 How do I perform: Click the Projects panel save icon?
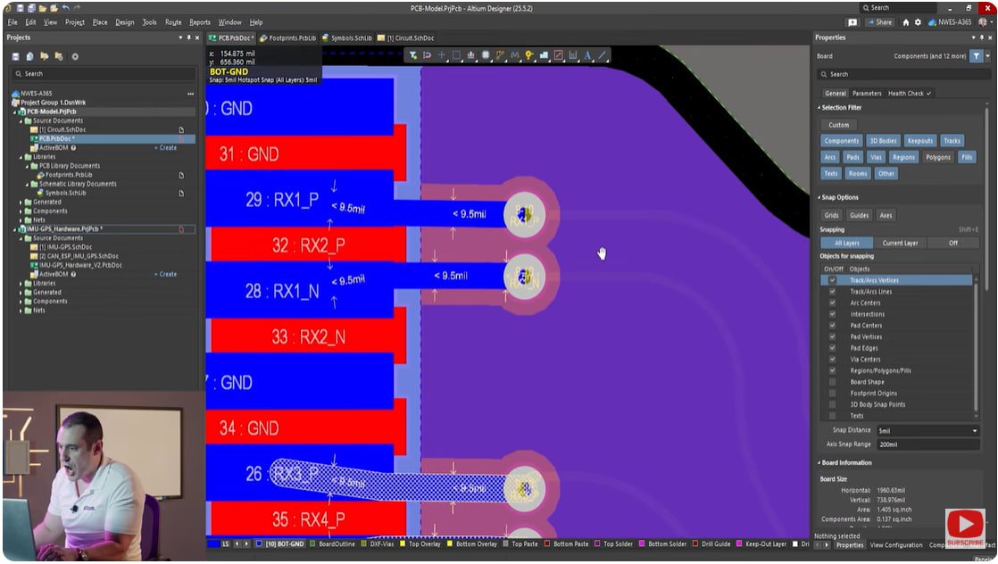16,56
